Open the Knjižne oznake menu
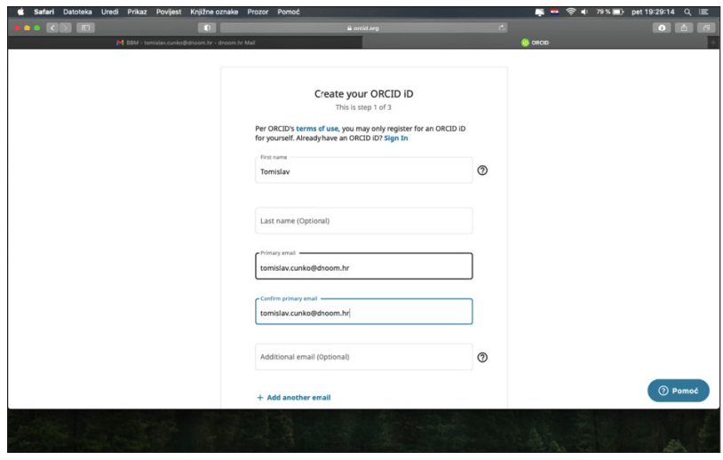This screenshot has height=460, width=723. click(x=213, y=12)
